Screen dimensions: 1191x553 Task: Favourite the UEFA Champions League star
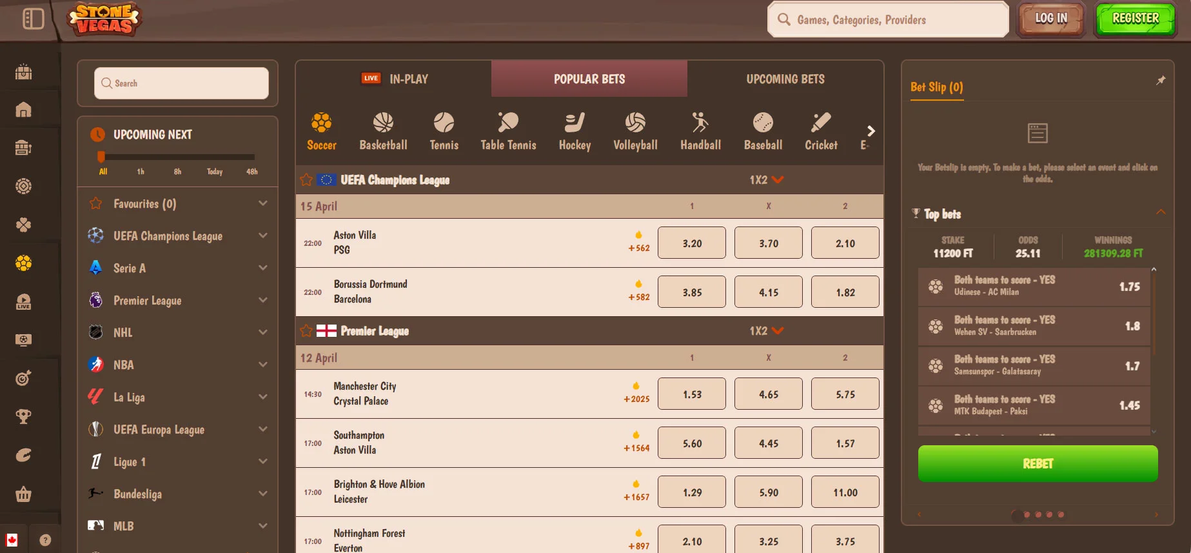click(x=306, y=180)
